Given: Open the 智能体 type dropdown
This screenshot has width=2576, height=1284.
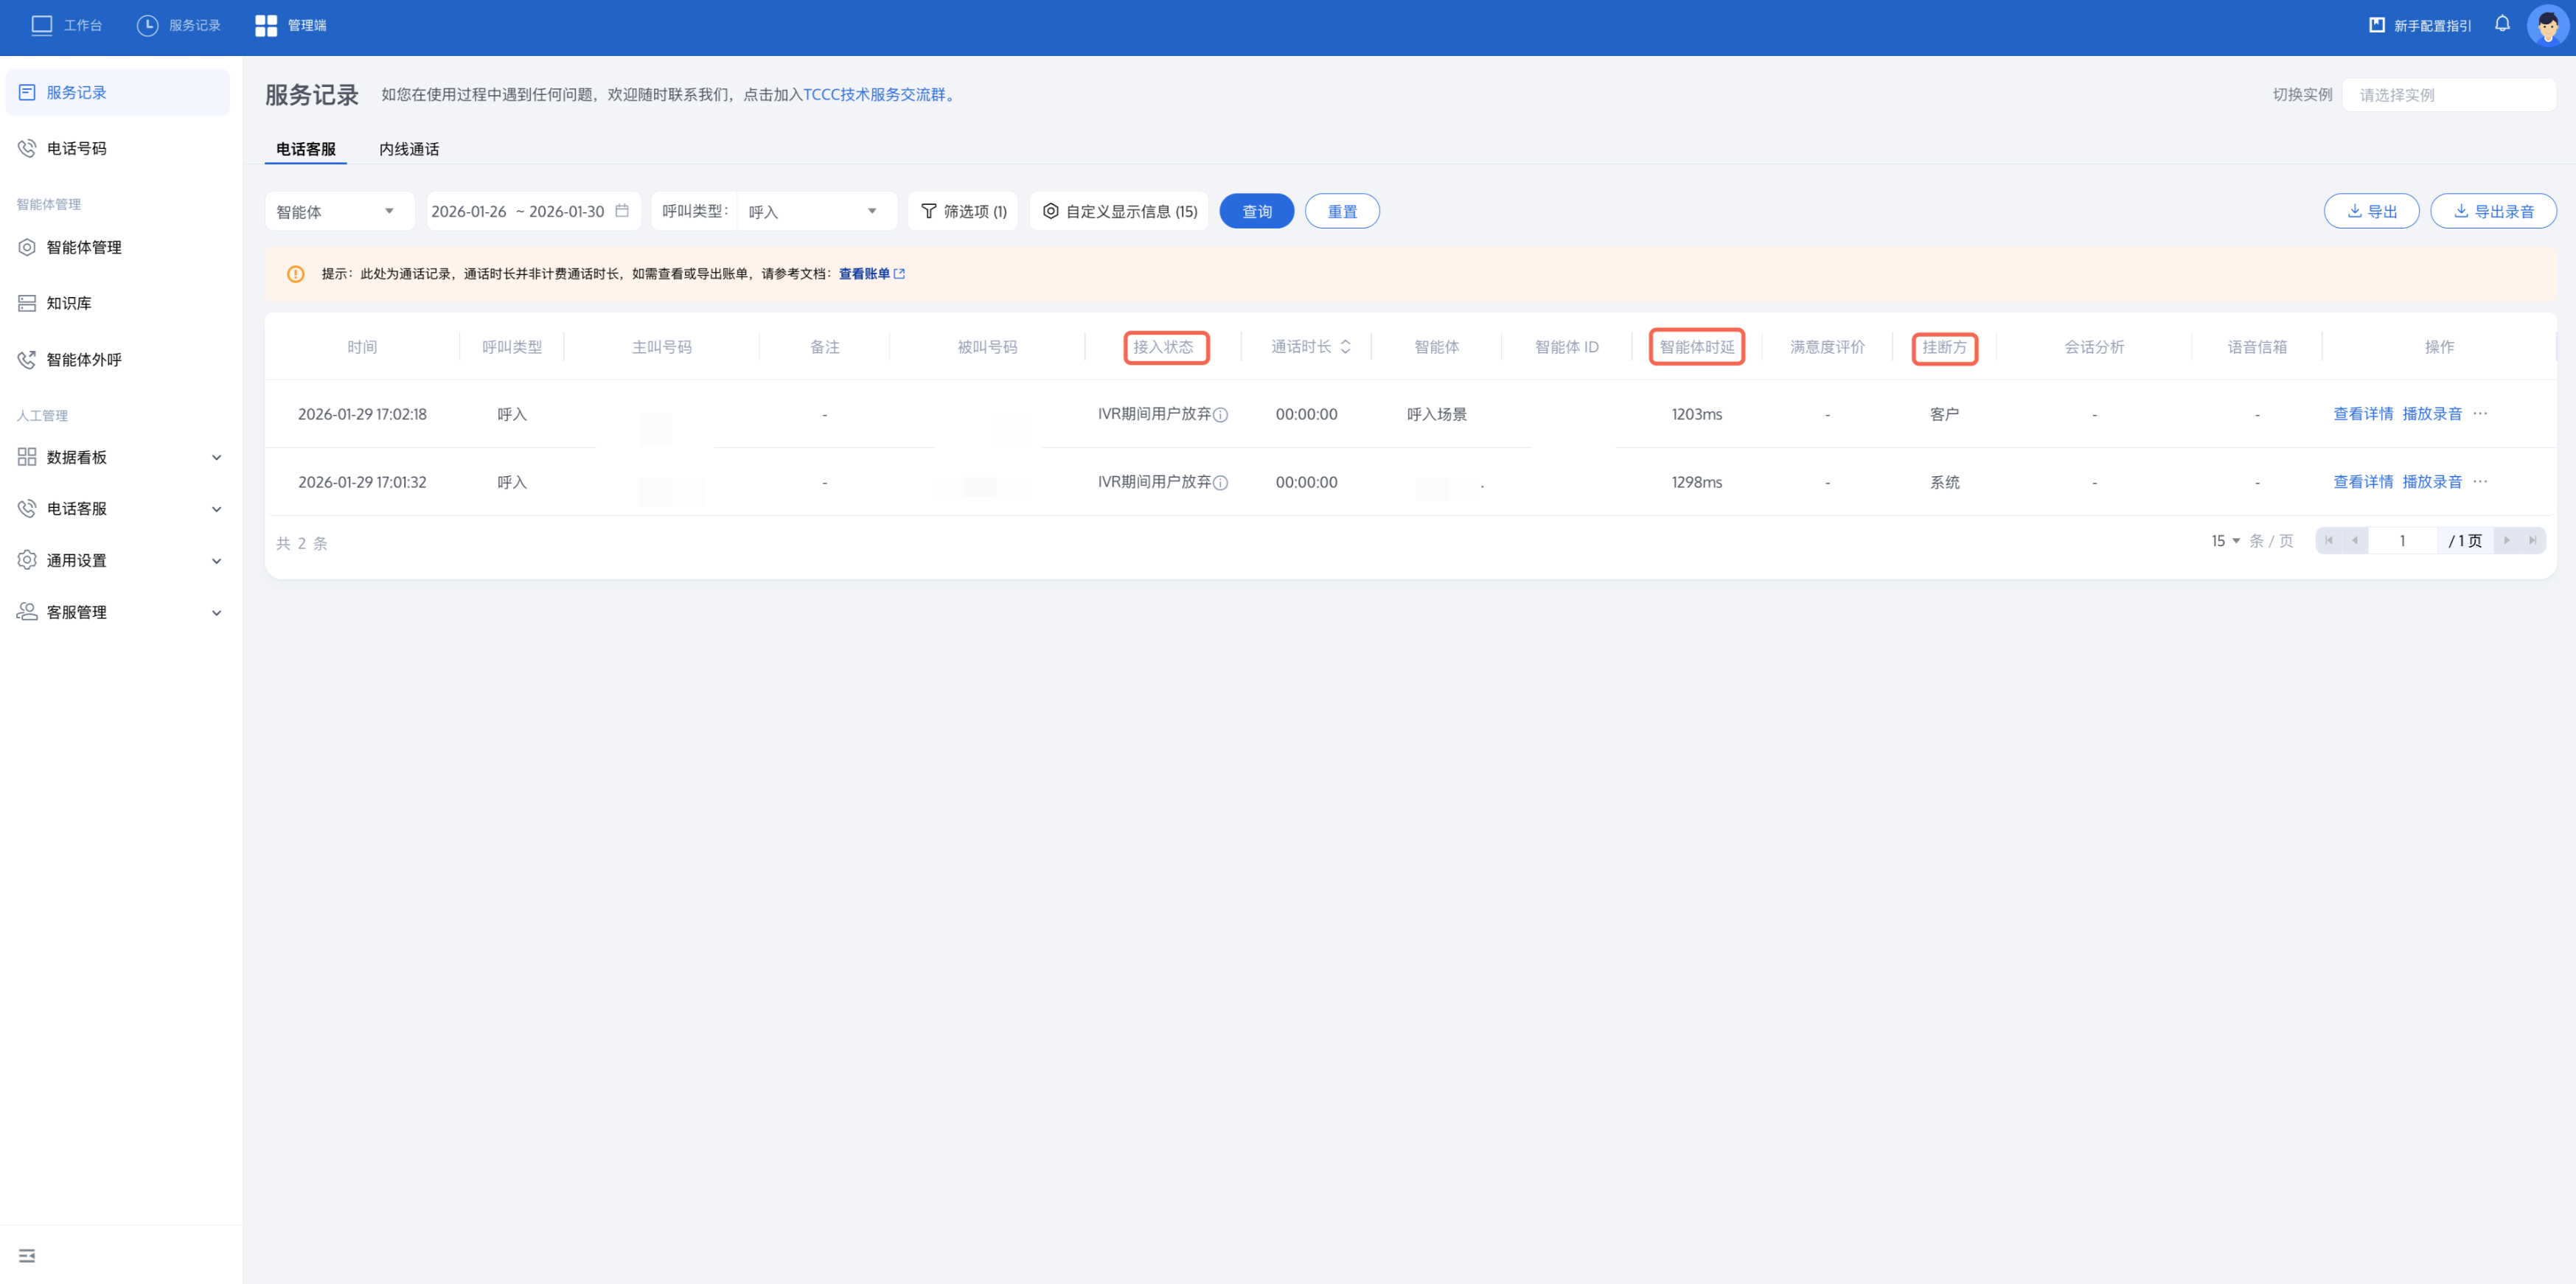Looking at the screenshot, I should (338, 211).
